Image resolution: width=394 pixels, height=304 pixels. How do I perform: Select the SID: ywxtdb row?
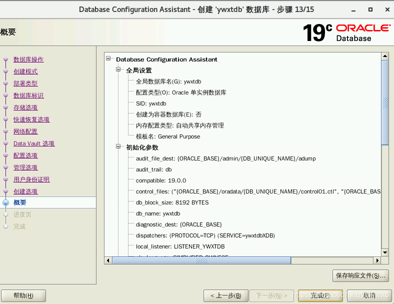[x=151, y=103]
